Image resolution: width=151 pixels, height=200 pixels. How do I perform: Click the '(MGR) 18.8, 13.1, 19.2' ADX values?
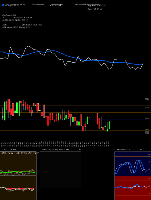click(32, 25)
